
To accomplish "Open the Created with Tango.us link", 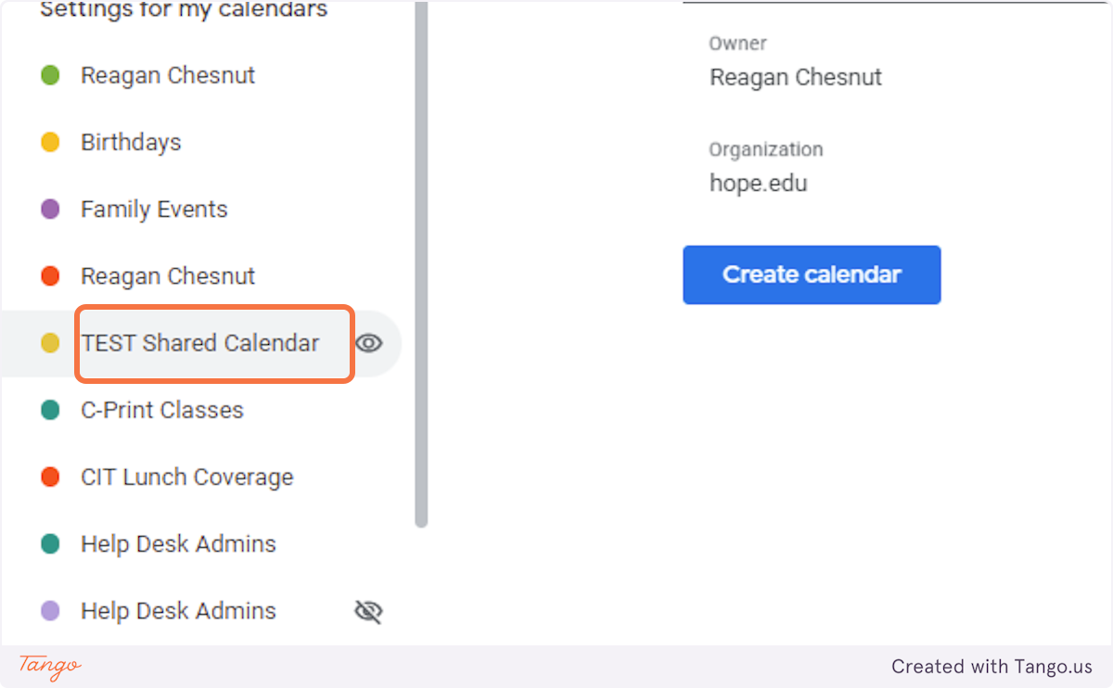I will [x=991, y=667].
